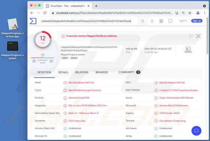210x141 pixels.
Task: Click the 12 security vendors flagged message
Action: [x=91, y=36]
